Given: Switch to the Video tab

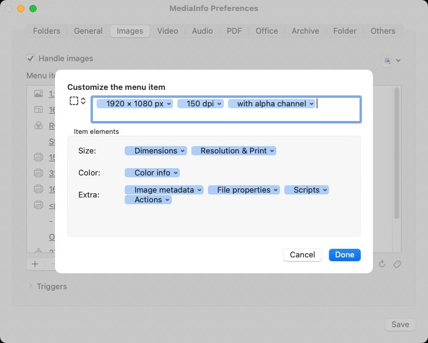Looking at the screenshot, I should point(168,31).
